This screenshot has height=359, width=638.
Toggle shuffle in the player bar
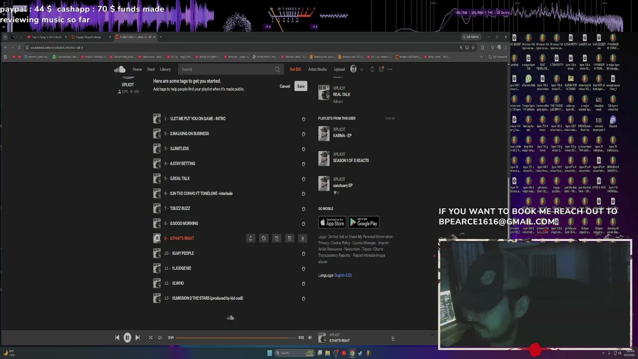(151, 338)
